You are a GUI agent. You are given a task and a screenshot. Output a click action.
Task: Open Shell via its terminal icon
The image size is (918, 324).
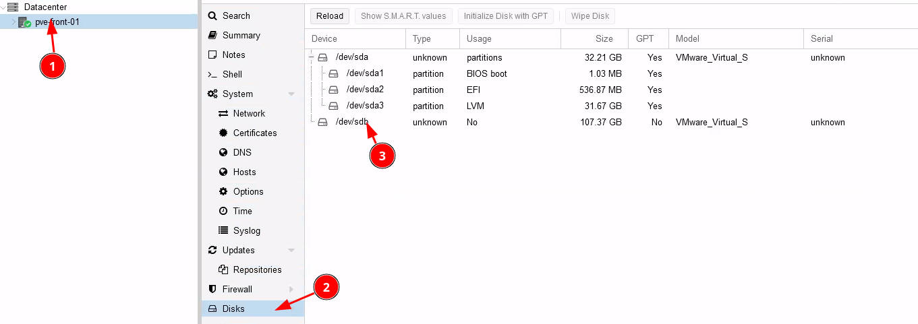click(212, 74)
